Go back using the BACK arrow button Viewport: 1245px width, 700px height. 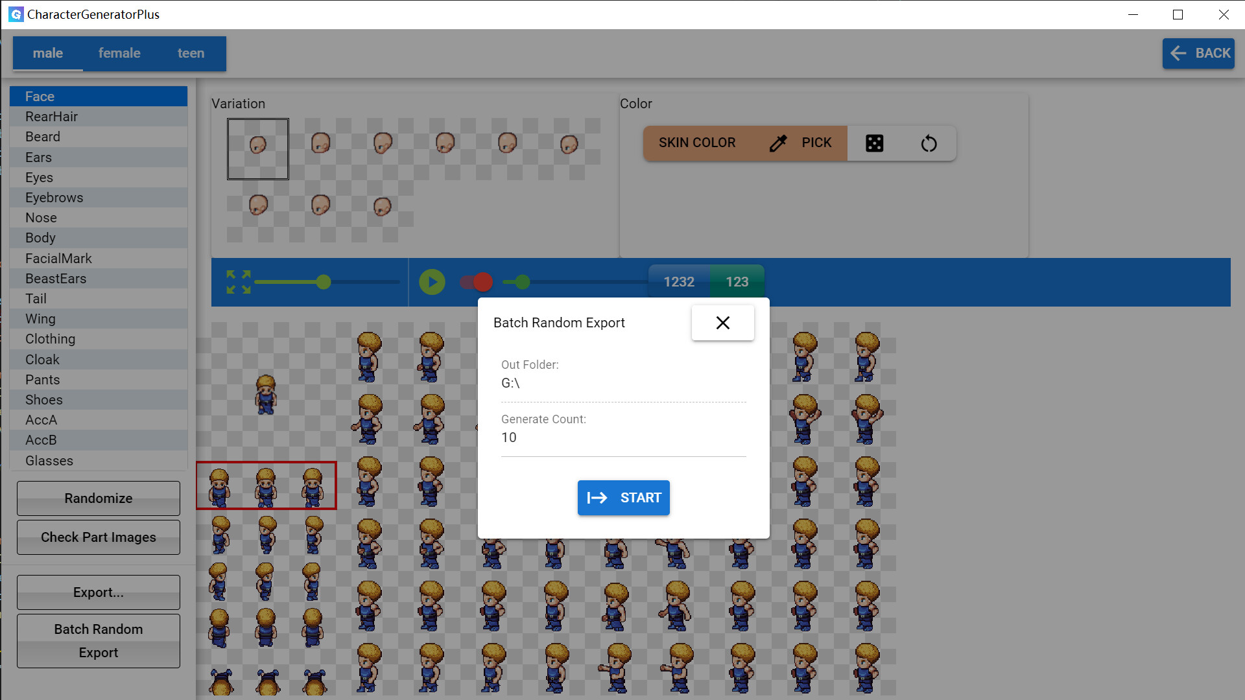[1198, 53]
